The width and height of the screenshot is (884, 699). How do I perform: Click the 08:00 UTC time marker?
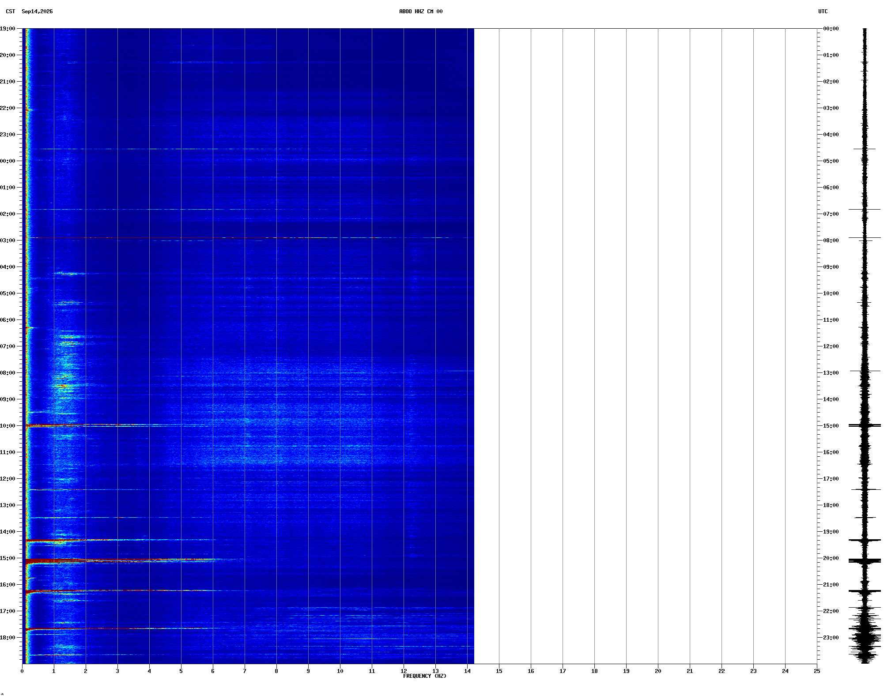pos(831,241)
